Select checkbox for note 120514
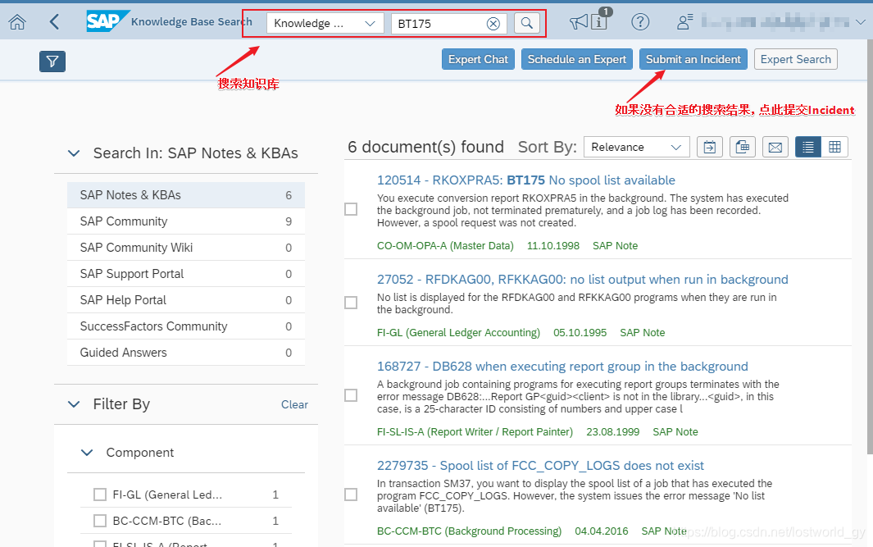 click(351, 209)
